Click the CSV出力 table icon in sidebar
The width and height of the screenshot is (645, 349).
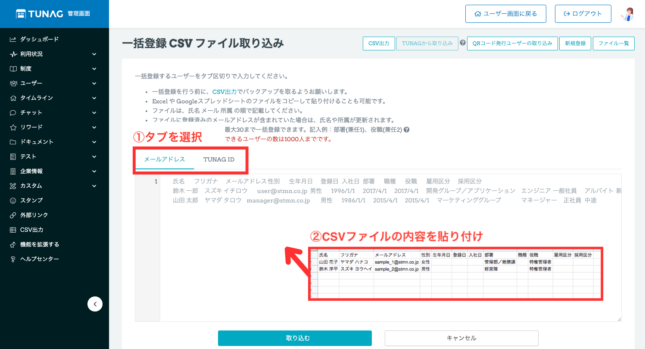(13, 230)
